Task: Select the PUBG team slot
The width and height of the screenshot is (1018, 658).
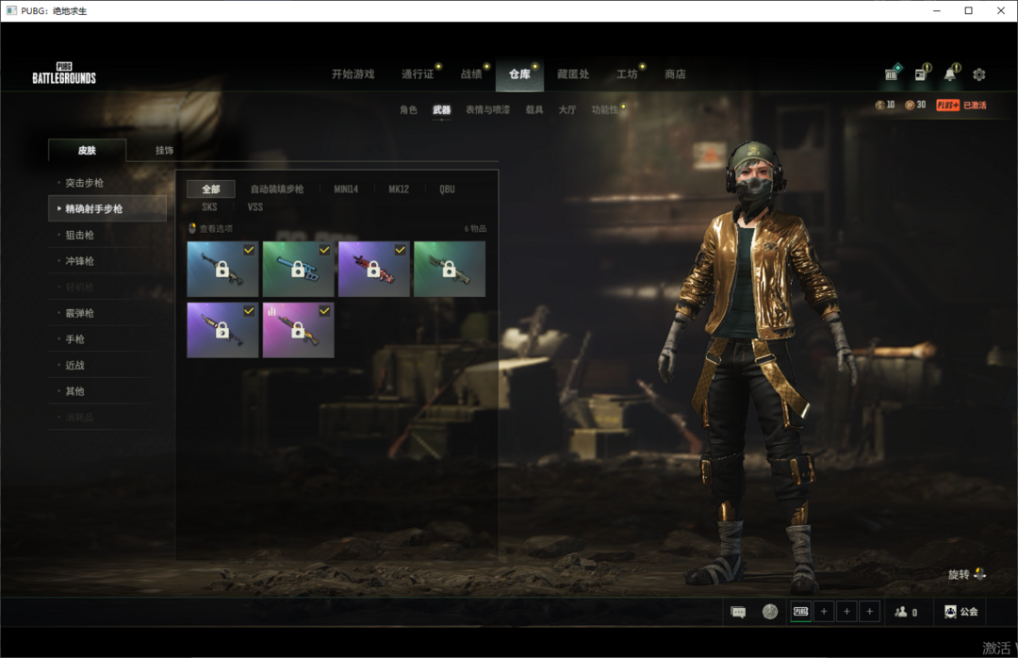Action: point(801,611)
